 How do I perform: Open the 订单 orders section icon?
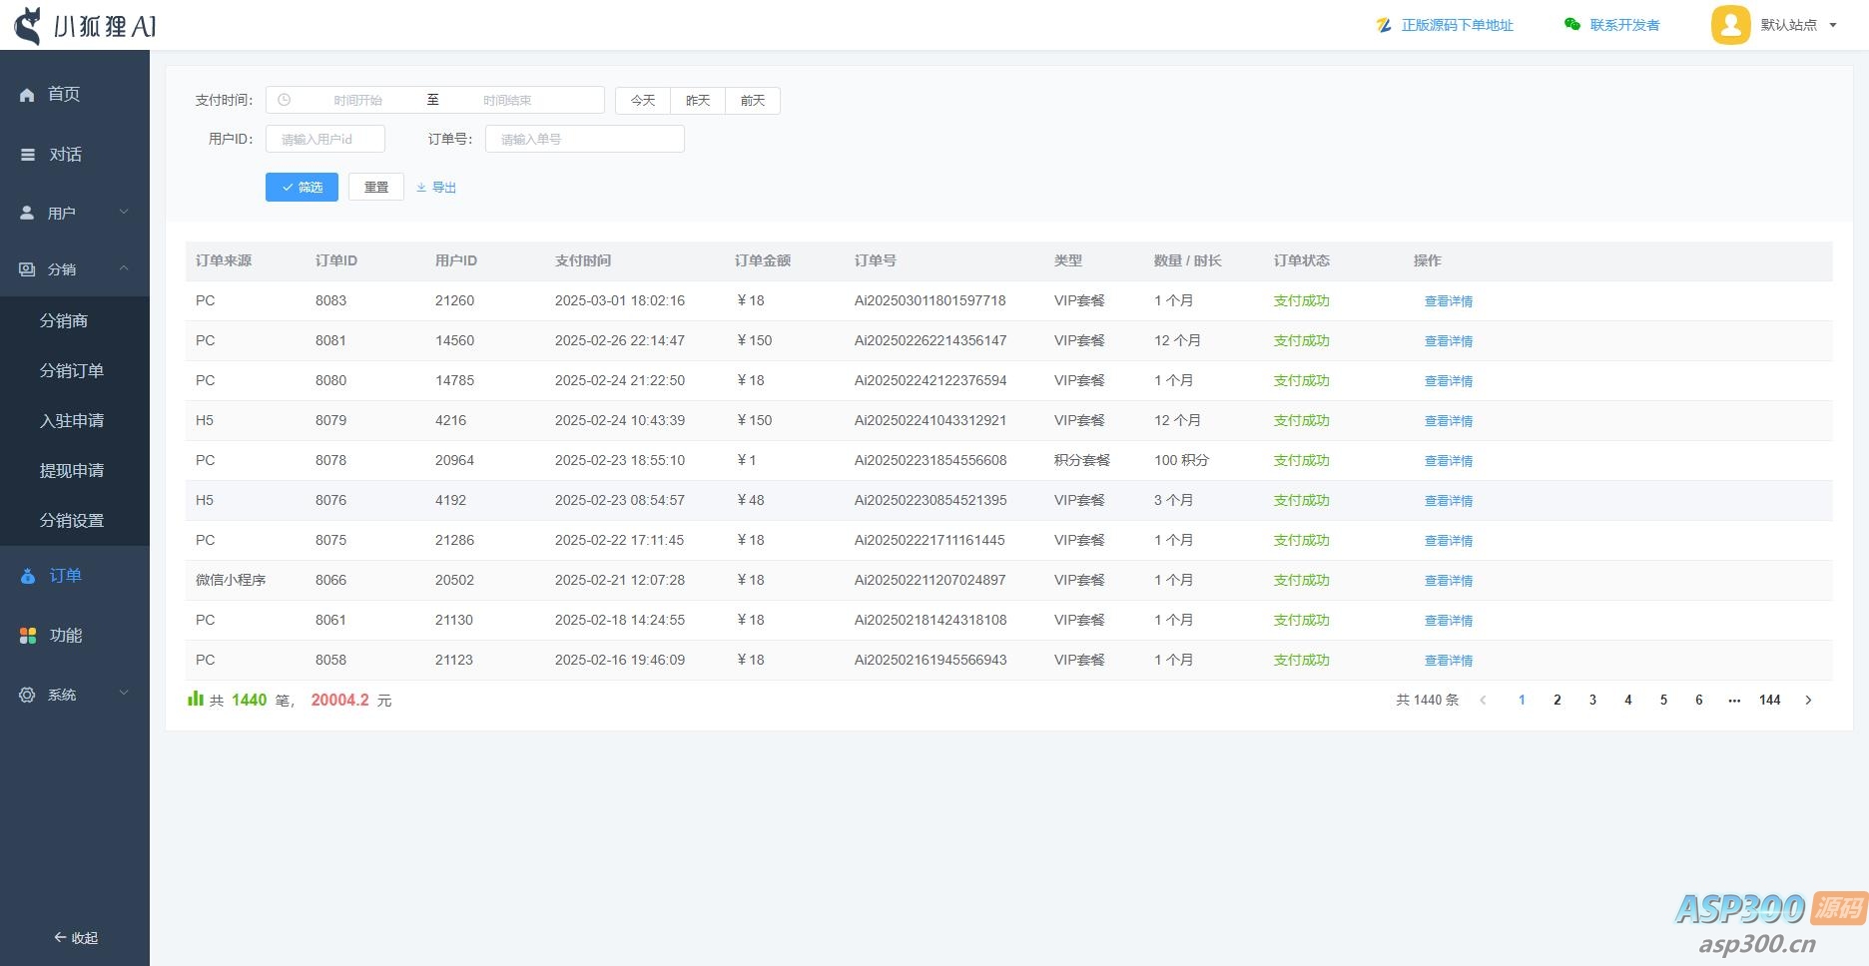pyautogui.click(x=27, y=575)
